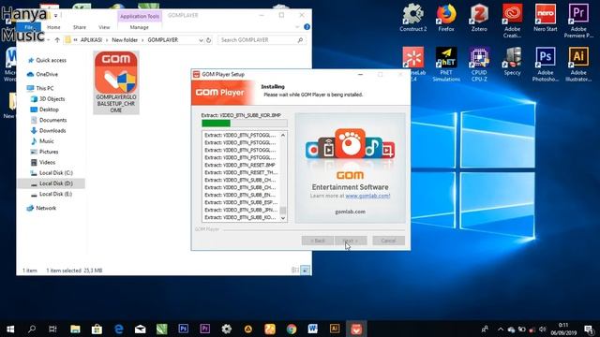Viewport: 600px width, 337px height.
Task: Open the File tab in Explorer
Action: pos(28,27)
